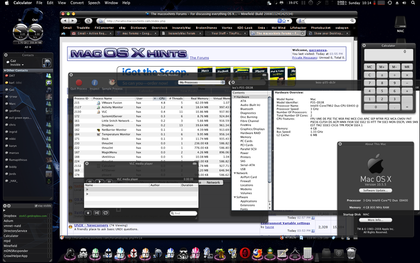This screenshot has width=420, height=263.
Task: Open the My Processes dropdown in Activity Monitor
Action: [x=201, y=82]
